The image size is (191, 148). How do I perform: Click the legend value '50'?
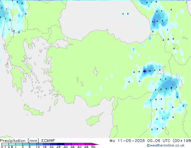point(93,147)
